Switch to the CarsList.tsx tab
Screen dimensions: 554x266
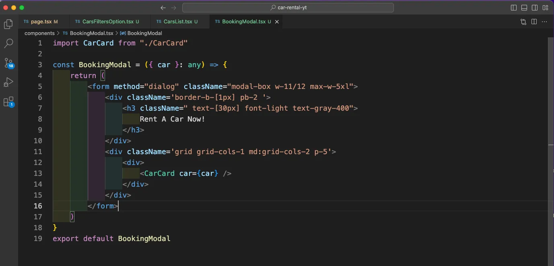click(180, 22)
